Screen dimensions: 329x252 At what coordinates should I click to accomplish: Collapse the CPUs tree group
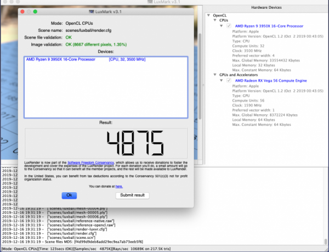[215, 20]
